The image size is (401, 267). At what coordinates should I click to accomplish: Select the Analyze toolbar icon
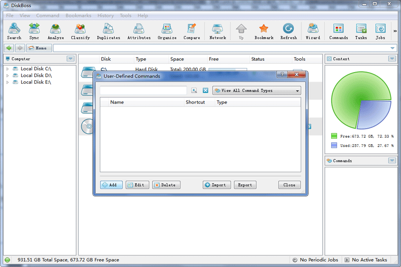(56, 31)
